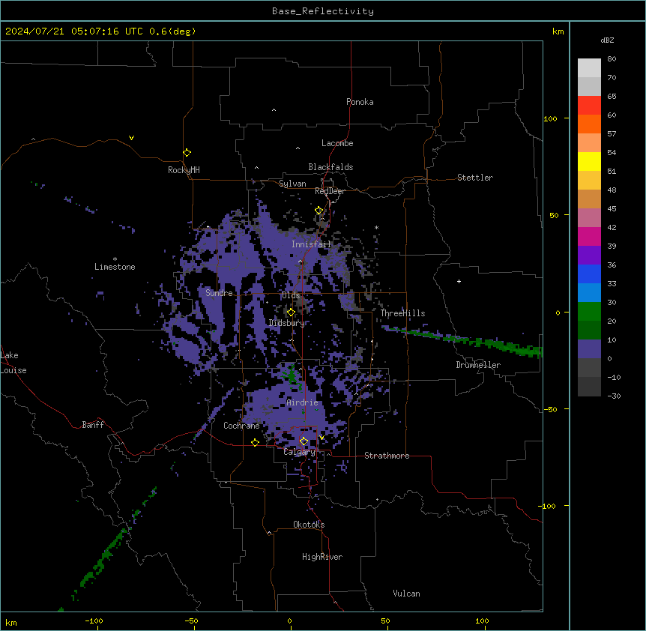Click the yellow marker above Didsbury

click(291, 313)
